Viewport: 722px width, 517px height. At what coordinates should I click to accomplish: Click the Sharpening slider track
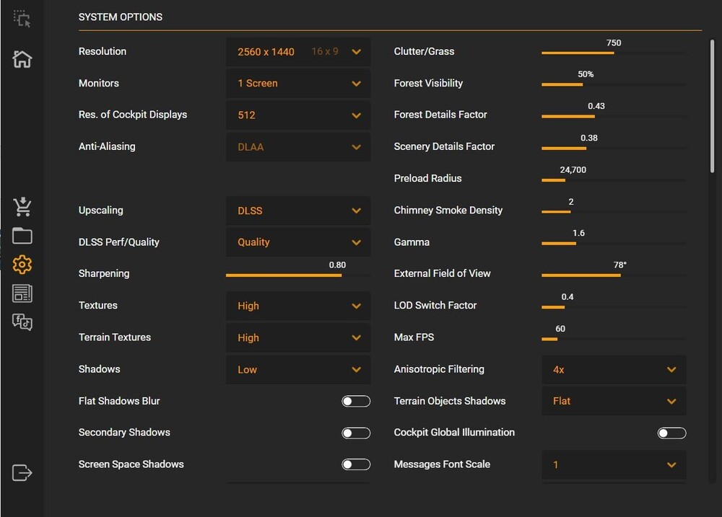pos(297,275)
